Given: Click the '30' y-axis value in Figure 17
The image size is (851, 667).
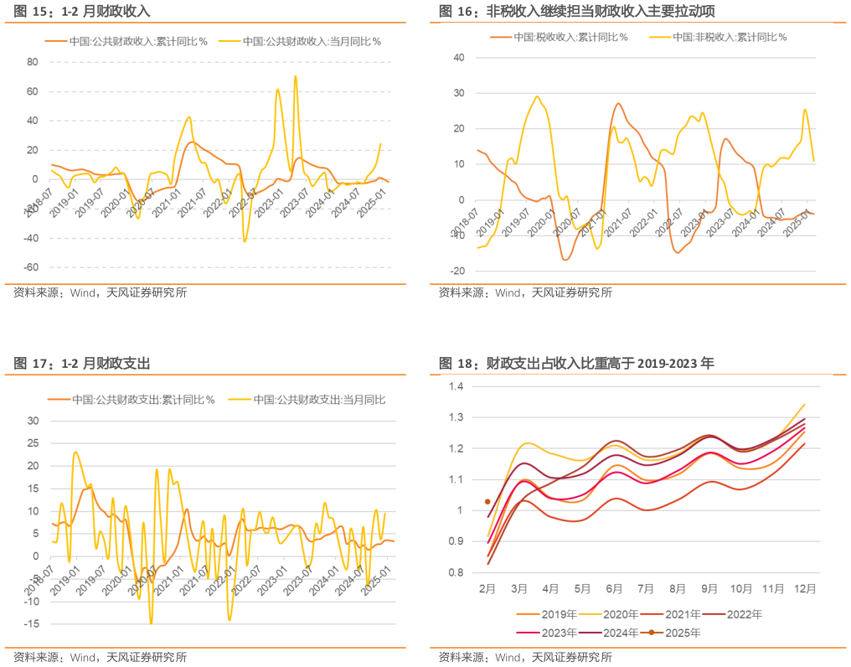Looking at the screenshot, I should [34, 421].
